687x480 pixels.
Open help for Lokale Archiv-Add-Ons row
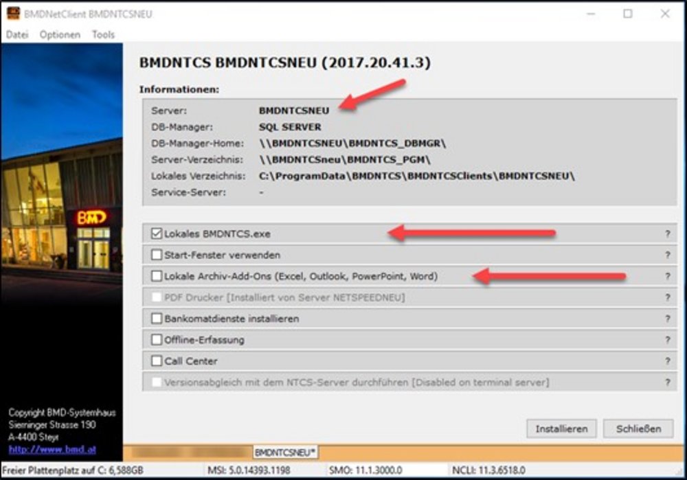[x=667, y=276]
